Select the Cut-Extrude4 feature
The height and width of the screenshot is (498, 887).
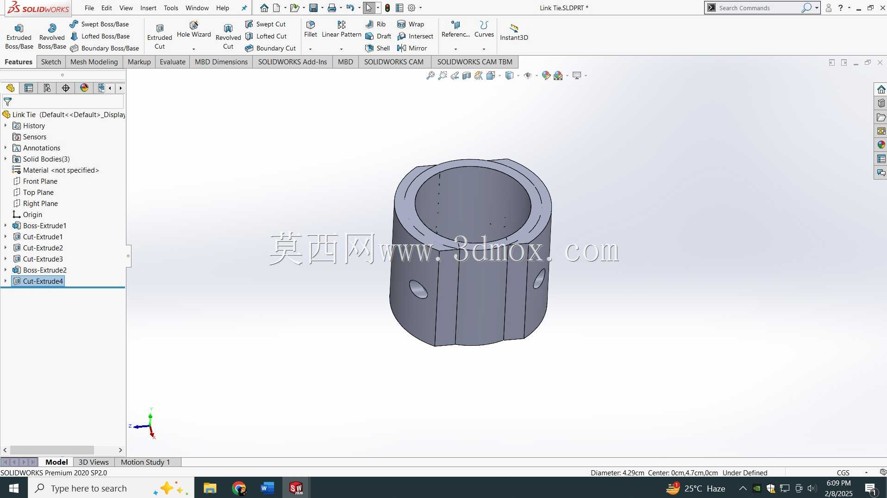[38, 281]
